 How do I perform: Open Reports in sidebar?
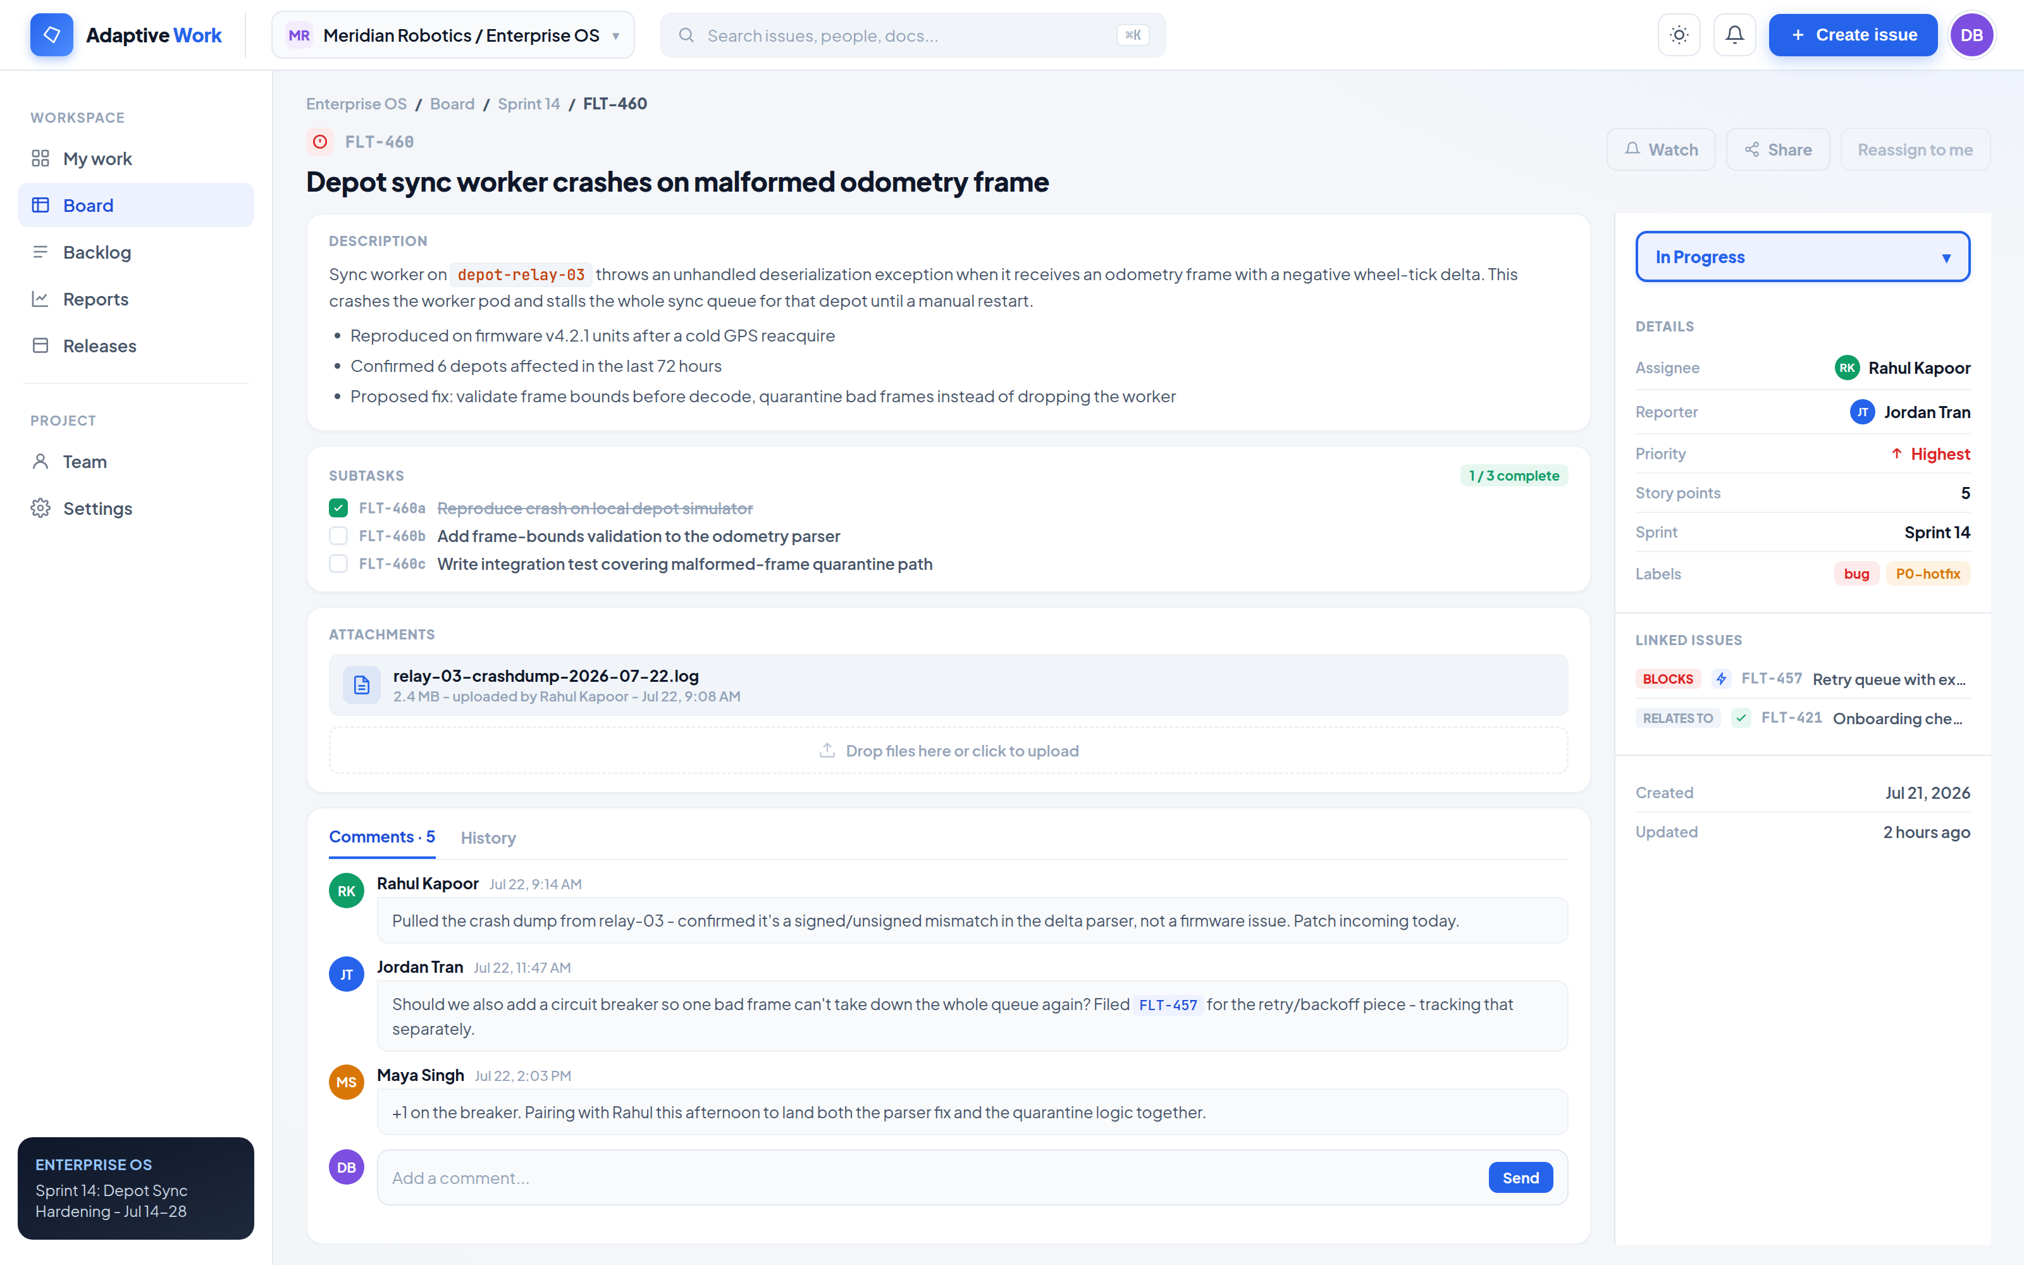click(x=135, y=300)
